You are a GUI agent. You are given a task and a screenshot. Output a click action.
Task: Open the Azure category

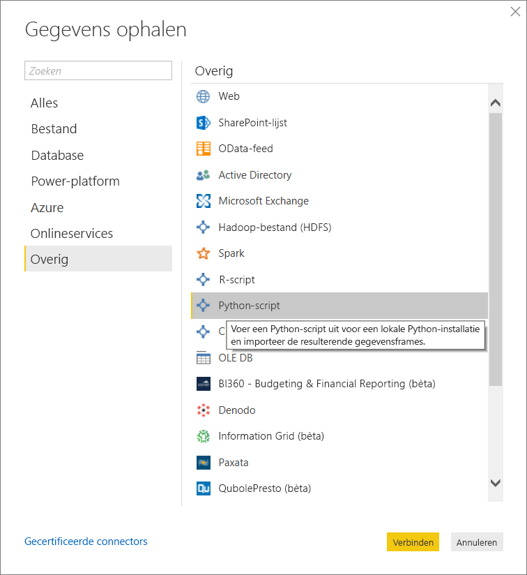pos(47,207)
